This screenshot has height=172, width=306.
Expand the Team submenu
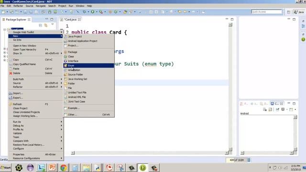coord(36,137)
